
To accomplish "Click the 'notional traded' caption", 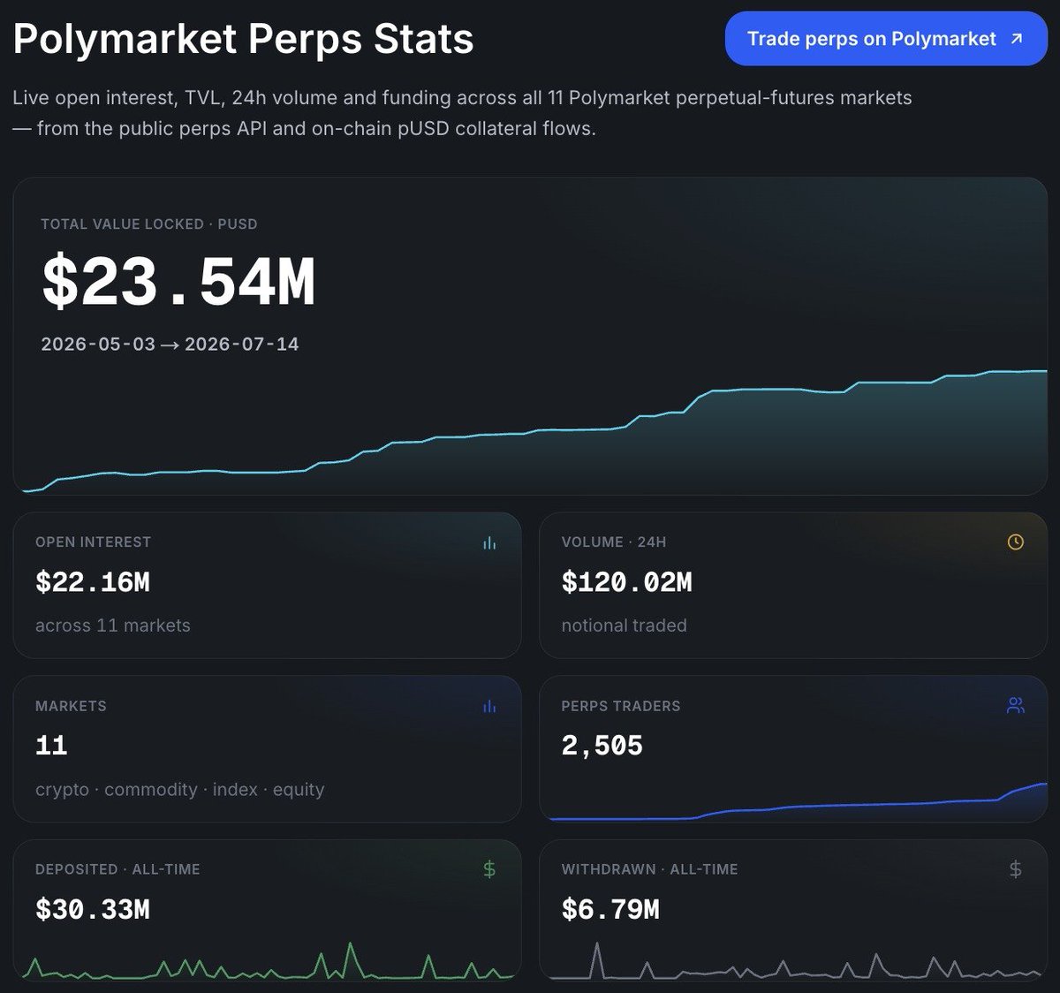I will (x=625, y=625).
